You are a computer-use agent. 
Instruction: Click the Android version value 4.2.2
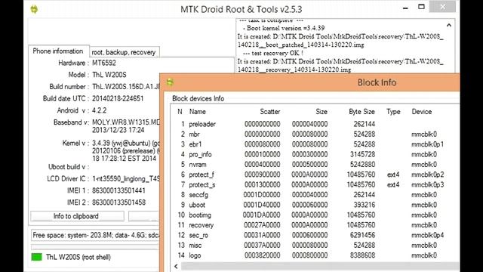[99, 110]
